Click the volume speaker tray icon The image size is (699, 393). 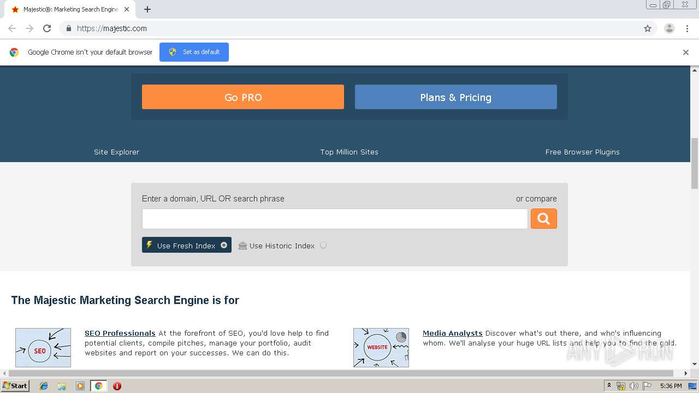[x=633, y=386]
